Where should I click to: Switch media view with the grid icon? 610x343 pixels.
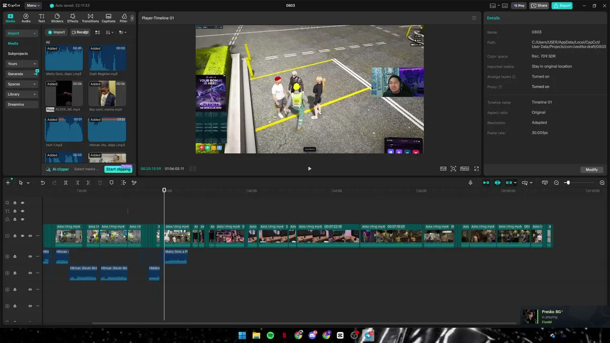coord(97,32)
